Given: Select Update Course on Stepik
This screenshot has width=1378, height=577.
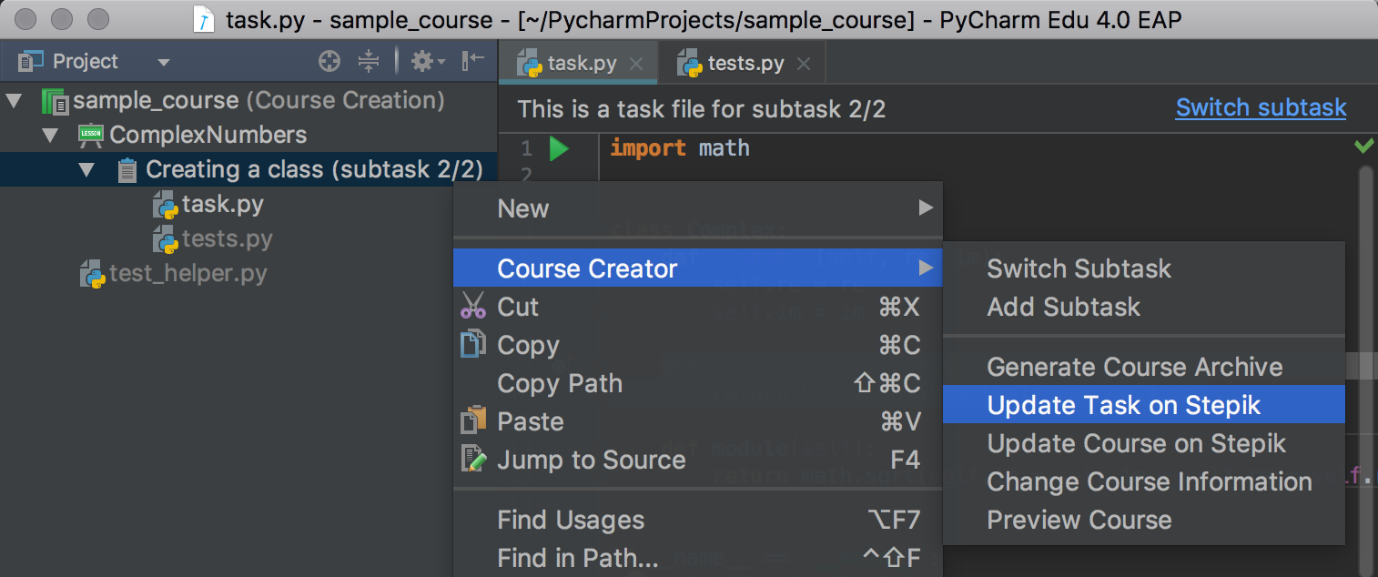Looking at the screenshot, I should point(1143,443).
